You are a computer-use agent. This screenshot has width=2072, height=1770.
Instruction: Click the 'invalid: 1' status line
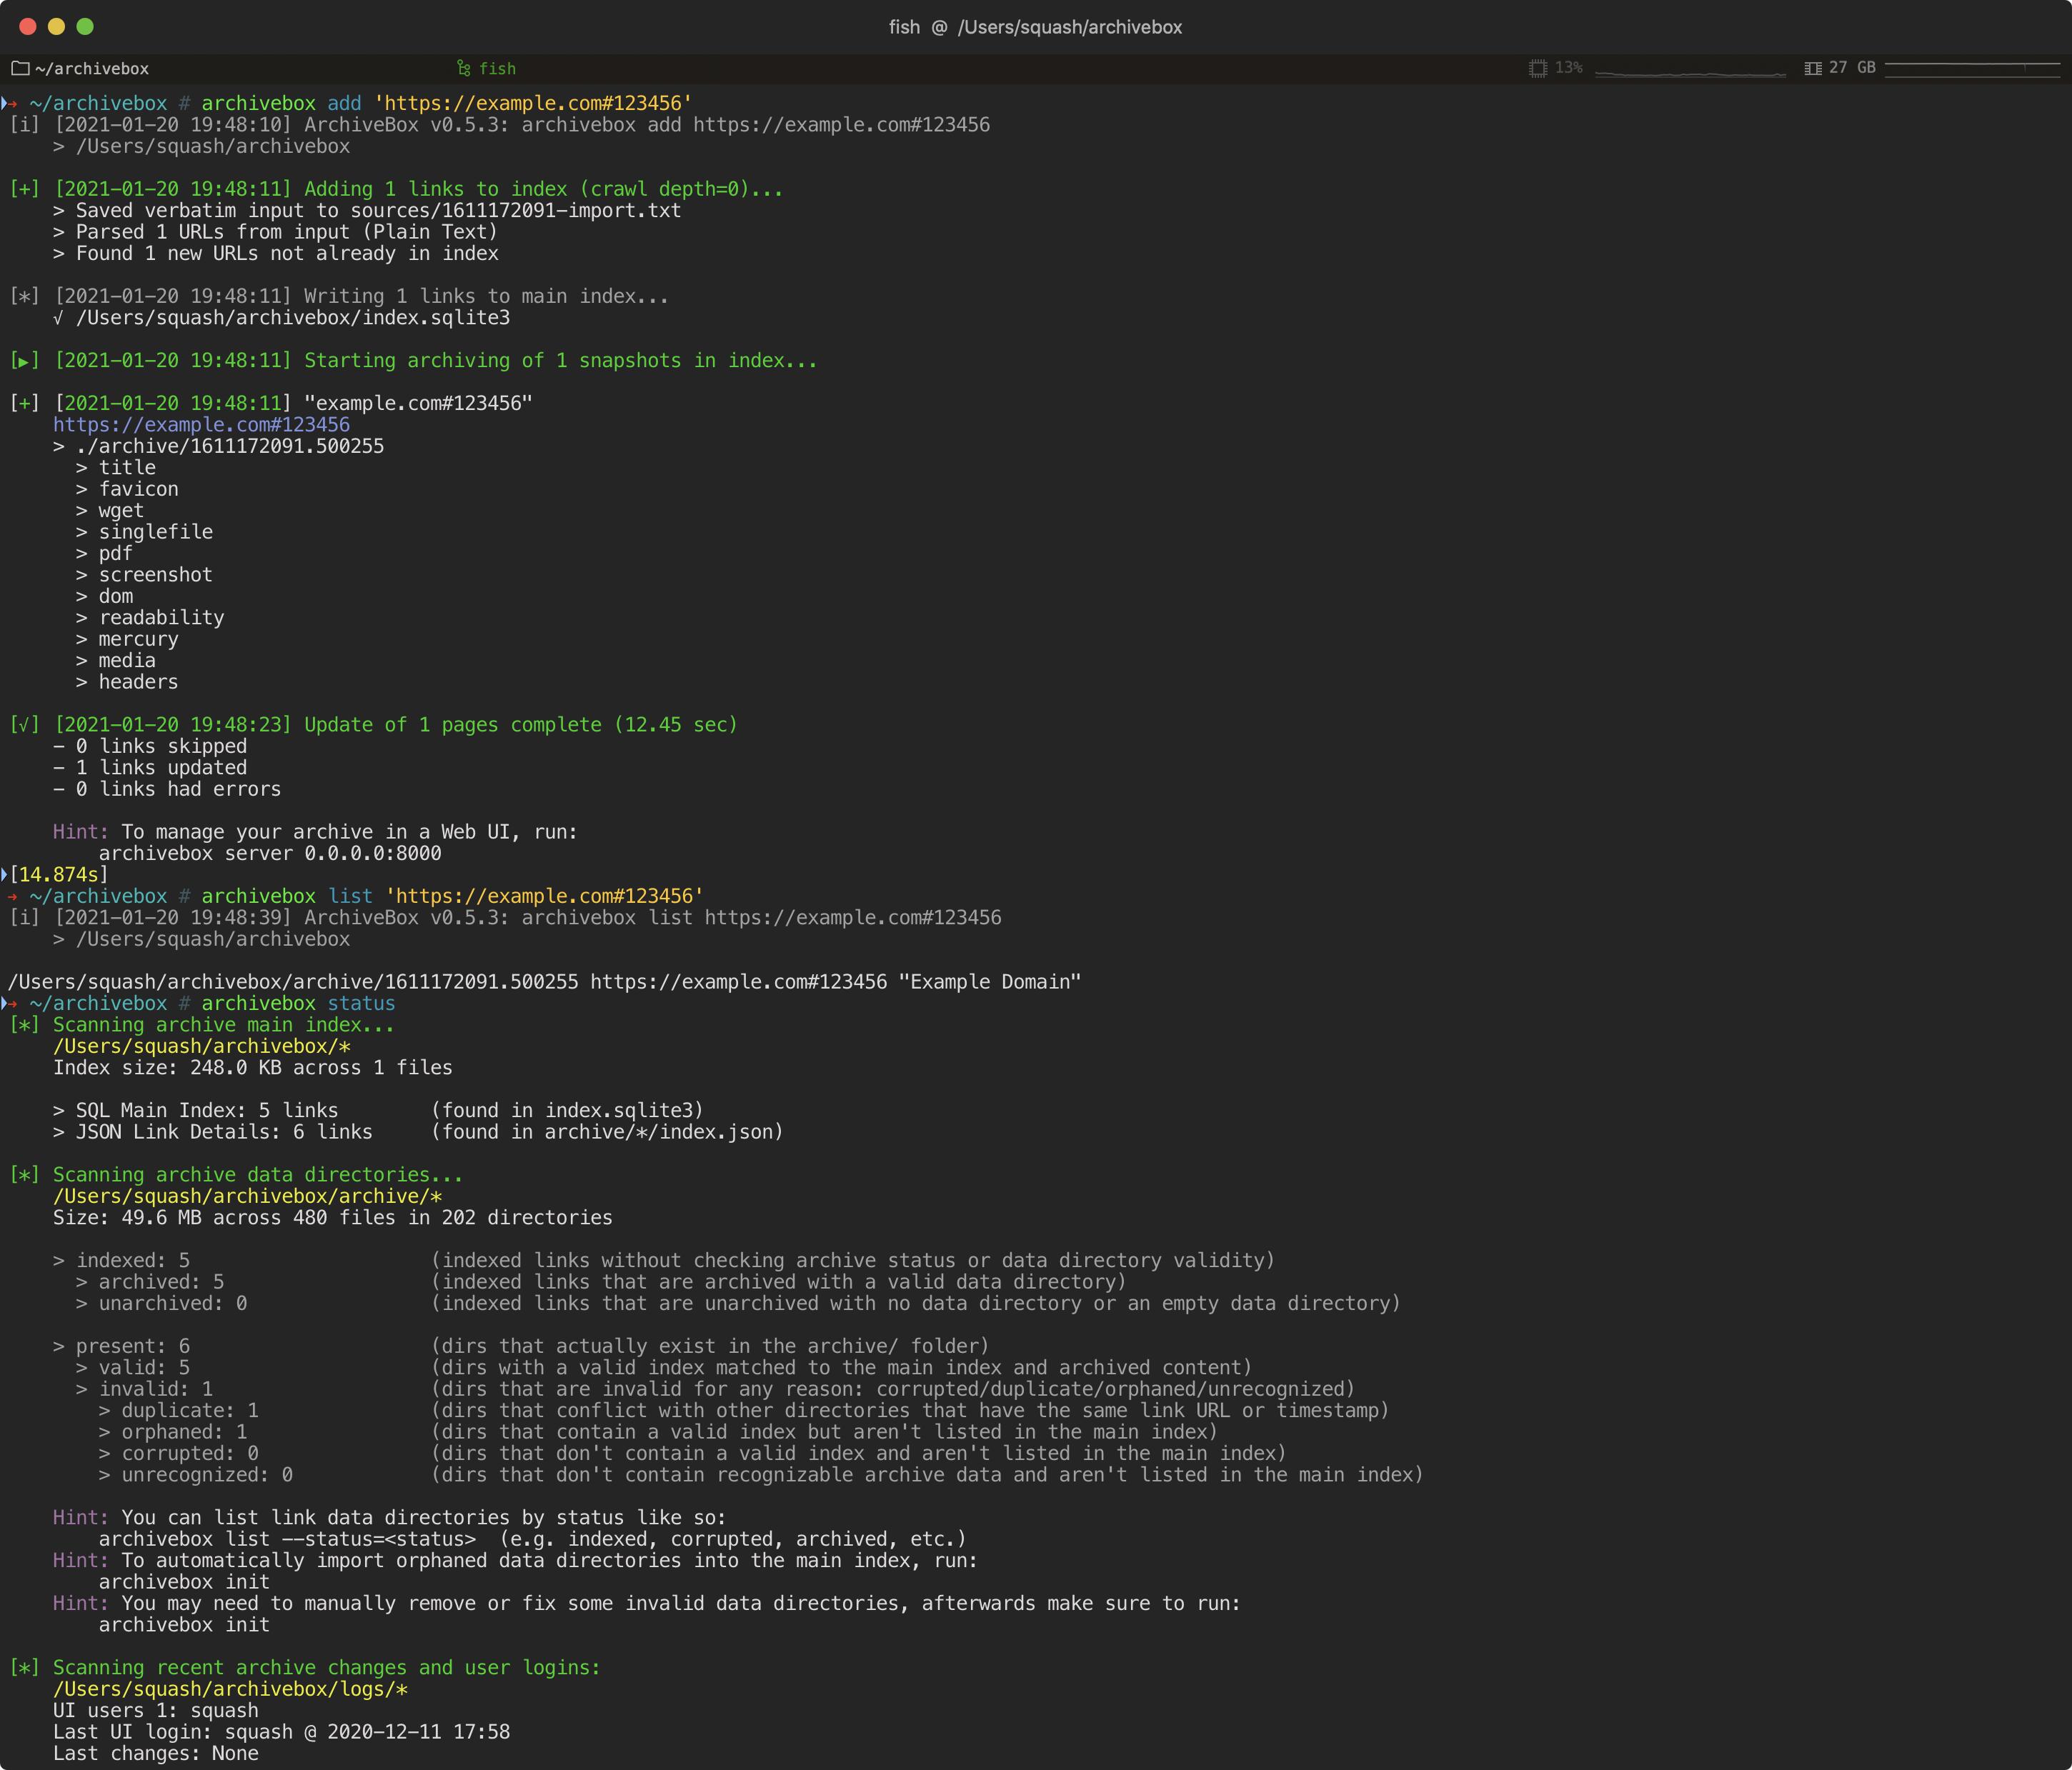click(144, 1389)
